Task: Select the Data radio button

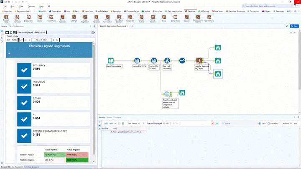Action: 260,124
